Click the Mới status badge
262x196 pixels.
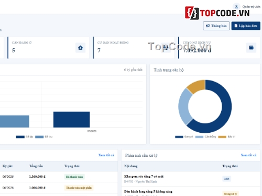226,179
